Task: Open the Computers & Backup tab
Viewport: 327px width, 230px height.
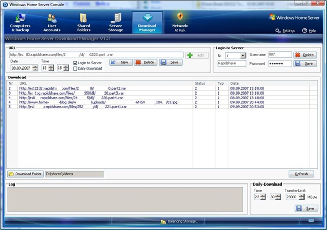Action: coord(20,22)
